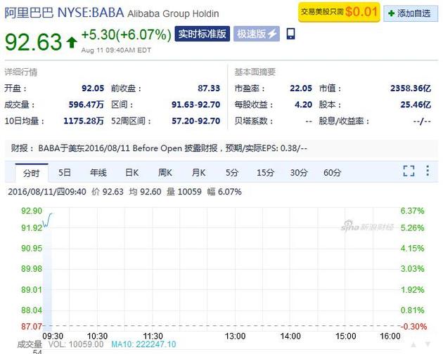Click the volume value 596.47万
Image resolution: width=443 pixels, height=354 pixels.
86,105
